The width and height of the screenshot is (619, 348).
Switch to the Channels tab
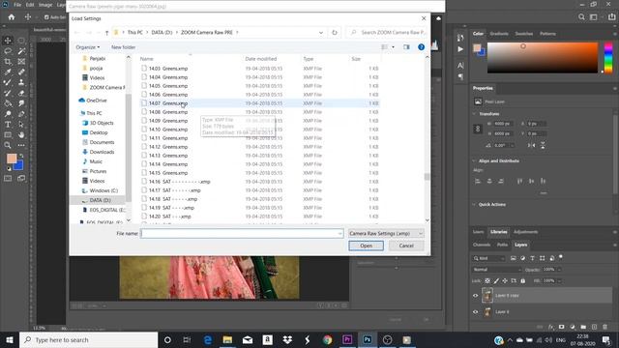[482, 245]
